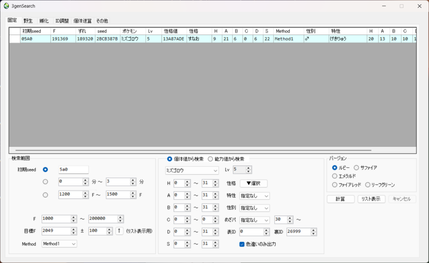
Task: Click the 3genSearch application icon in title bar
Action: 6,6
